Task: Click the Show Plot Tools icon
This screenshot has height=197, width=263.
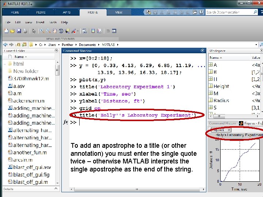Action: coord(114,31)
